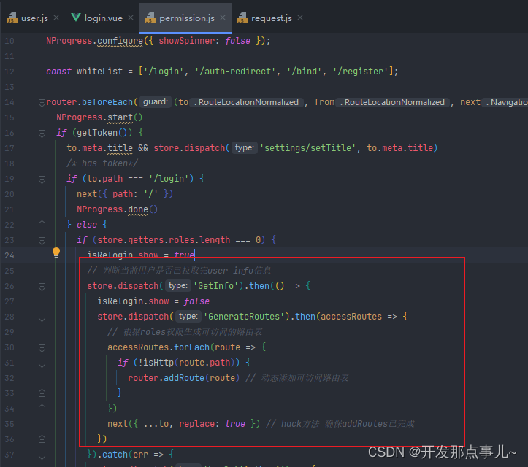Click the fold end marker at line 33
Image resolution: width=528 pixels, height=467 pixels.
tap(42, 393)
